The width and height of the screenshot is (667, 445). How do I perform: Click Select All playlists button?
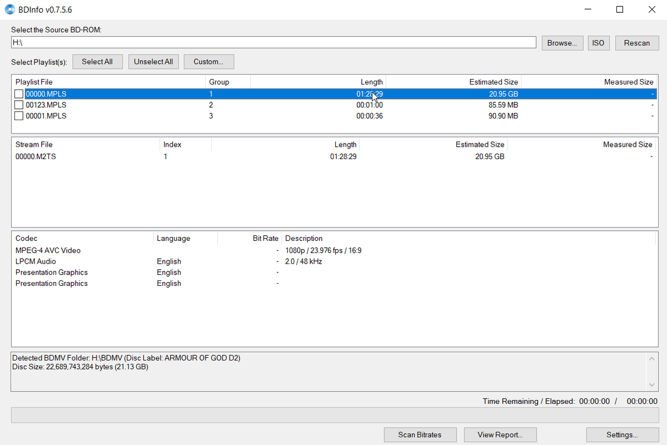97,62
